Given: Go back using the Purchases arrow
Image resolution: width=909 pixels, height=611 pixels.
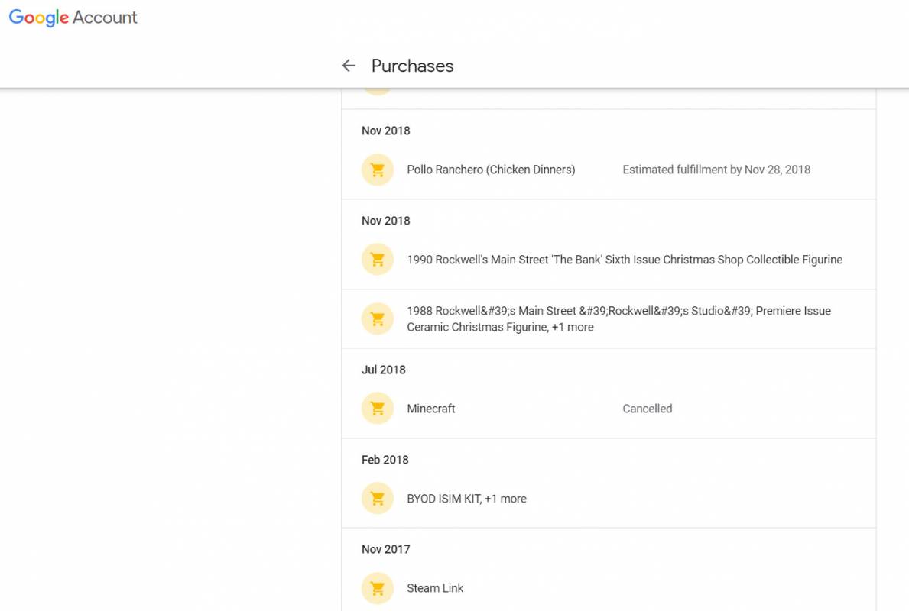Looking at the screenshot, I should [x=349, y=66].
